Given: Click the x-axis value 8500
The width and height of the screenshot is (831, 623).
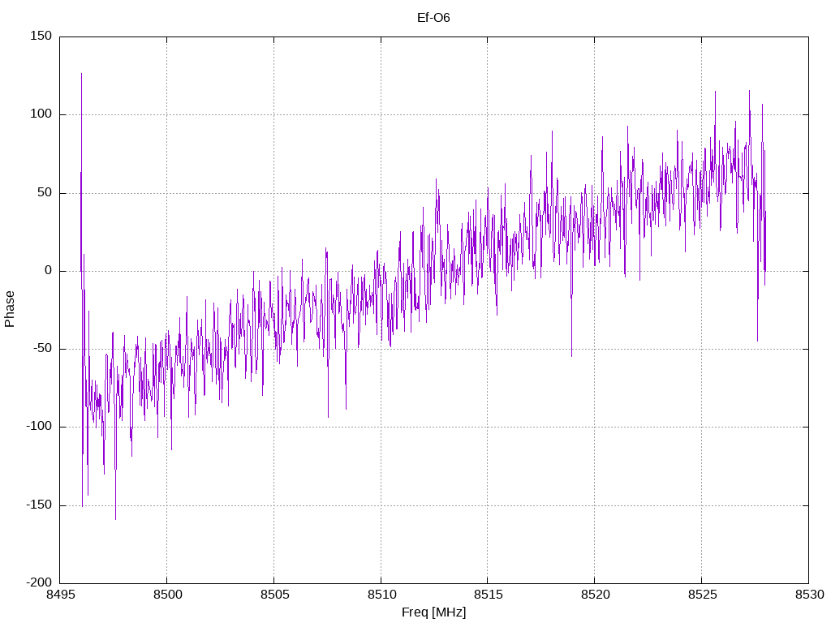Looking at the screenshot, I should 167,595.
